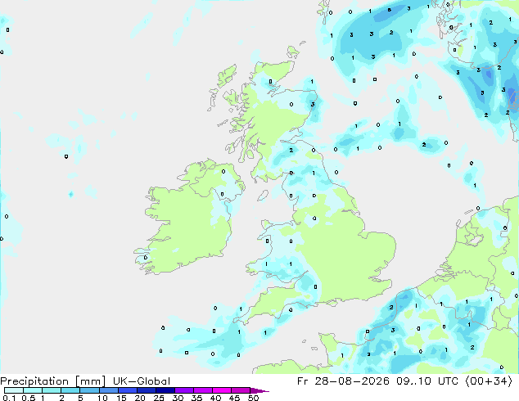Click the '0.5' legend scale label
Image resolution: width=519 pixels, height=401 pixels.
coord(28,398)
